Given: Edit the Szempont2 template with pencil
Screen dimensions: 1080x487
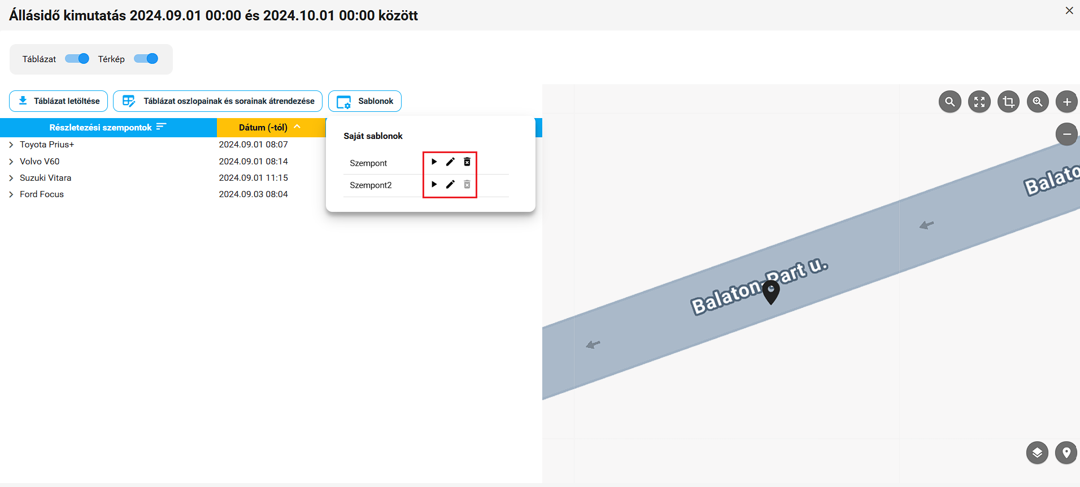Looking at the screenshot, I should pos(450,184).
